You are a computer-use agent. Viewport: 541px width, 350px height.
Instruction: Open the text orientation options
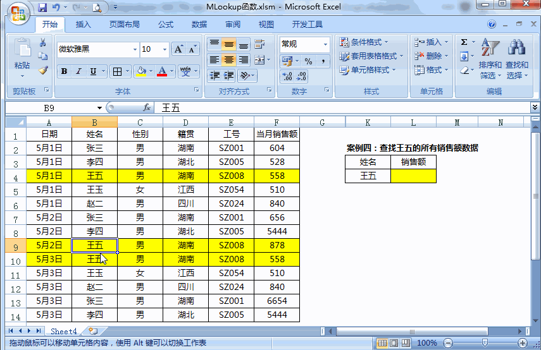247,75
